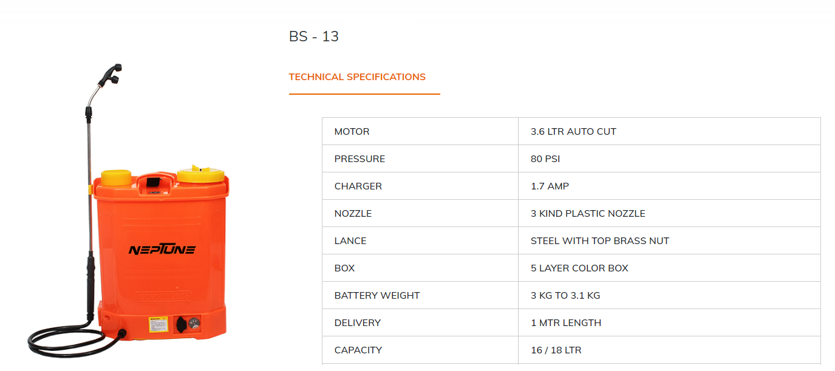Click the yellow filler cap on the right
This screenshot has width=835, height=371.
(x=199, y=175)
